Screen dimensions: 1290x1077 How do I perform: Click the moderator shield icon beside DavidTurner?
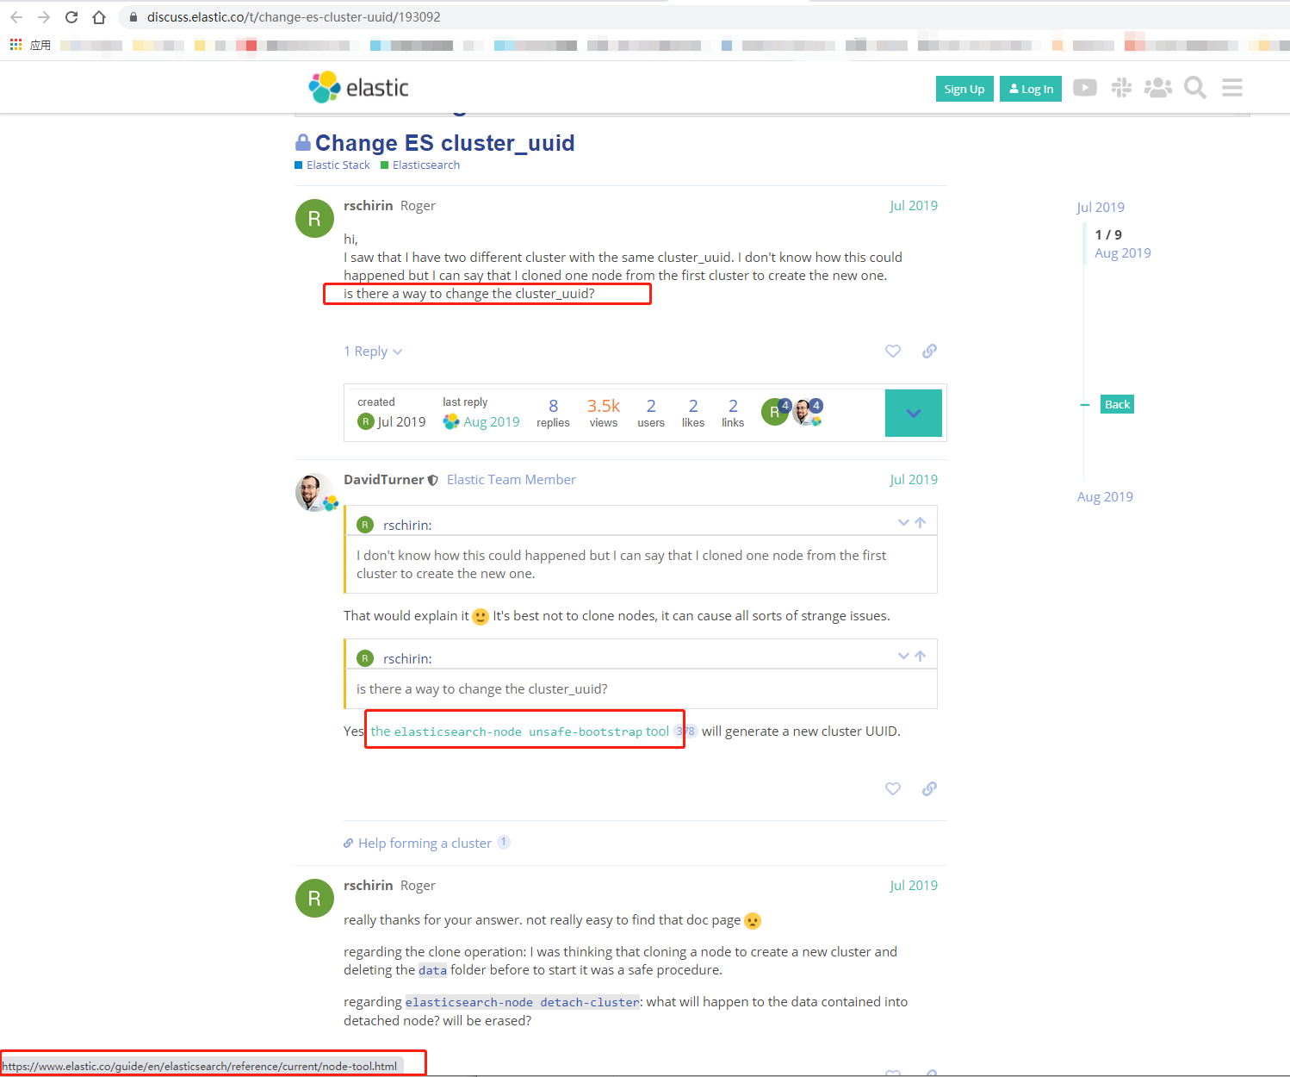click(433, 481)
